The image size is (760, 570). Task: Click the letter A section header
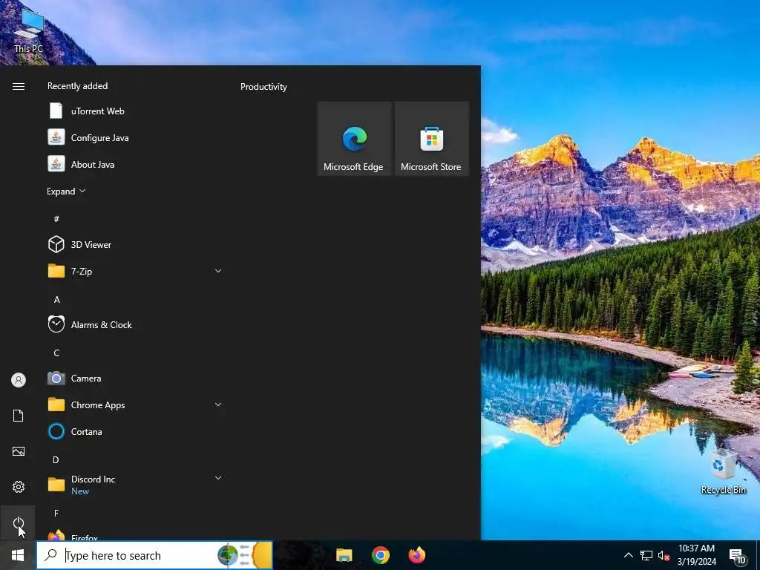coord(56,300)
